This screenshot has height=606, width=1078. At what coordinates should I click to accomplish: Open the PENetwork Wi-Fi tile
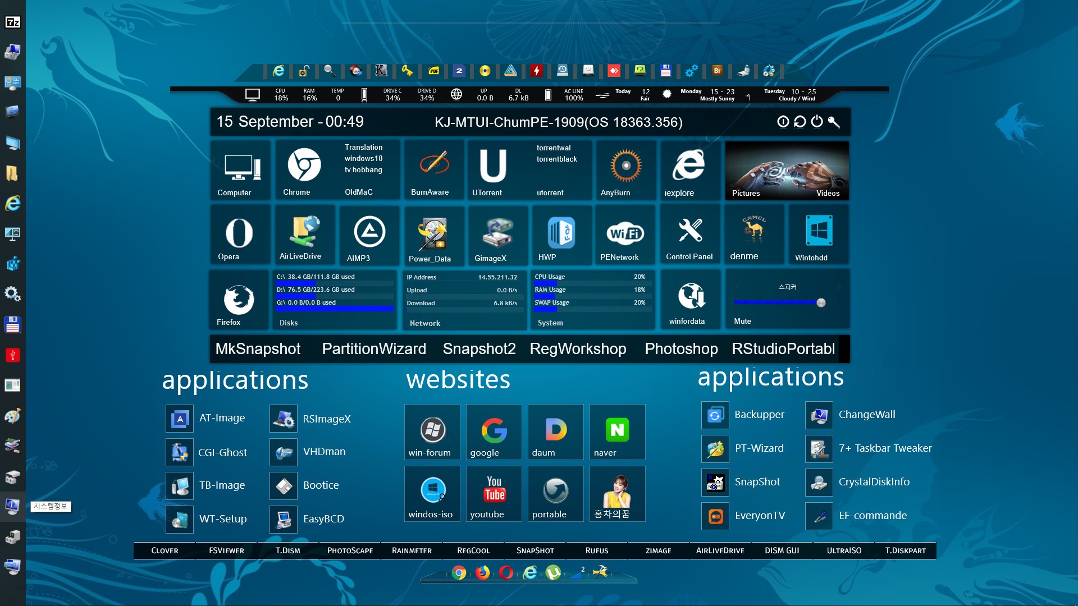(625, 235)
